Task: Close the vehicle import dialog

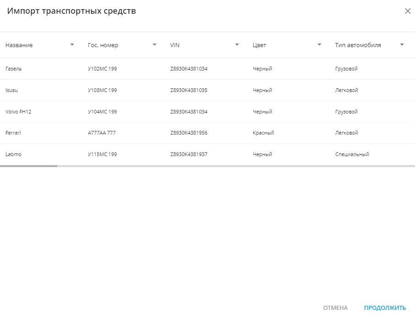Action: 407,11
